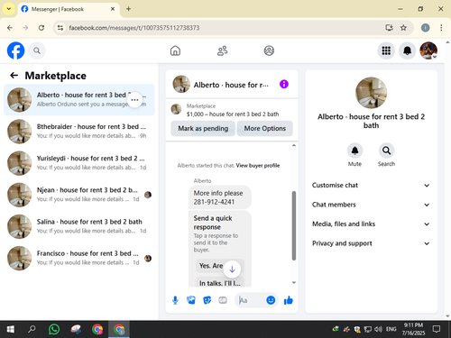Open Windows taskbar search
This screenshot has width=451, height=338.
pos(32,329)
